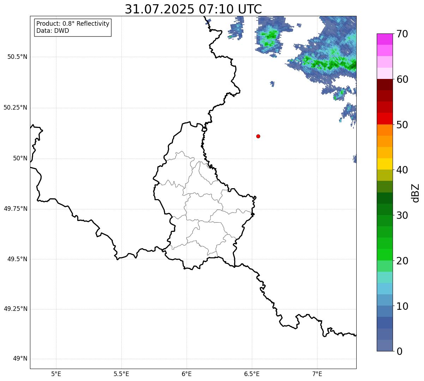Pick the yellow colorbar swatch above 40

pyautogui.click(x=385, y=164)
